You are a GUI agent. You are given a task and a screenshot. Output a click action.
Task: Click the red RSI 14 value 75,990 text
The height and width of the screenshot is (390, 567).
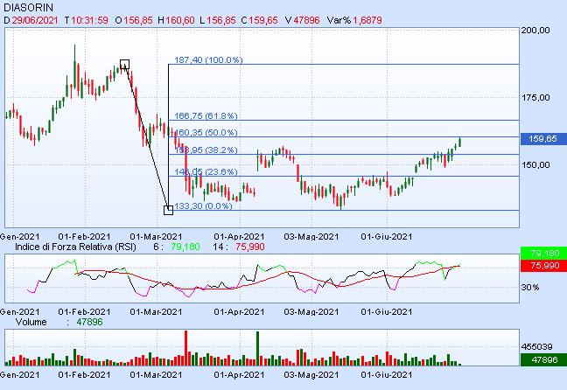(250, 247)
